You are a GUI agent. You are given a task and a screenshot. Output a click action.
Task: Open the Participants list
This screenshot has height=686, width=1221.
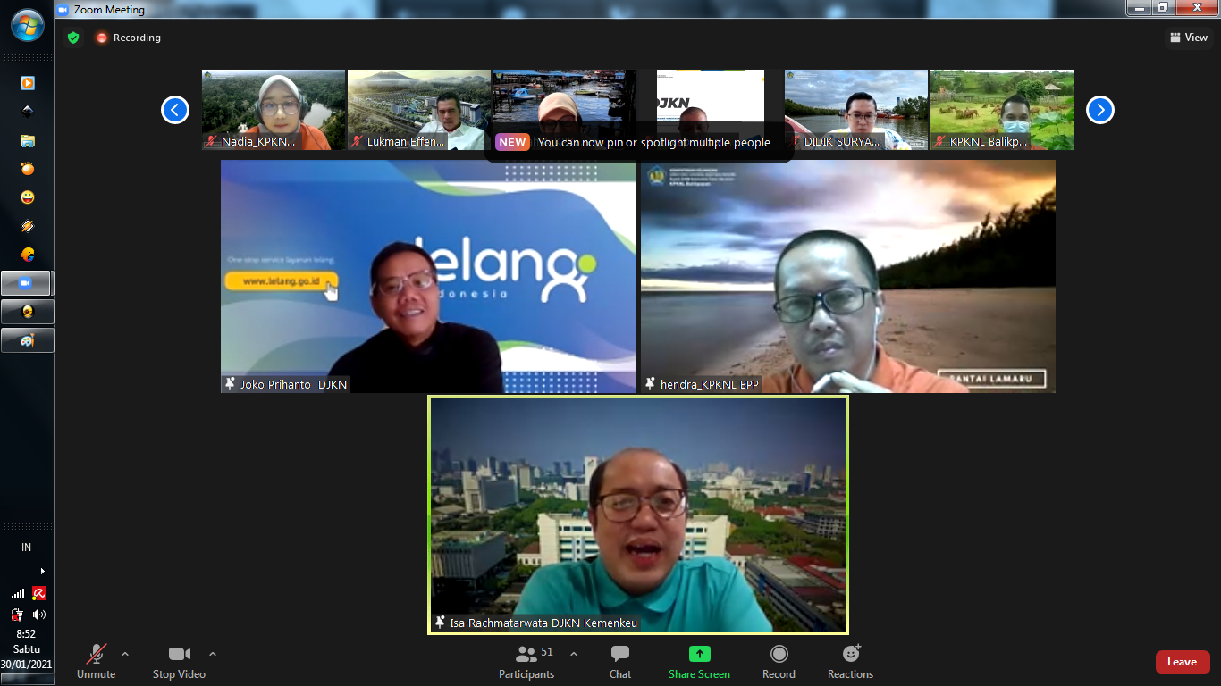point(527,662)
